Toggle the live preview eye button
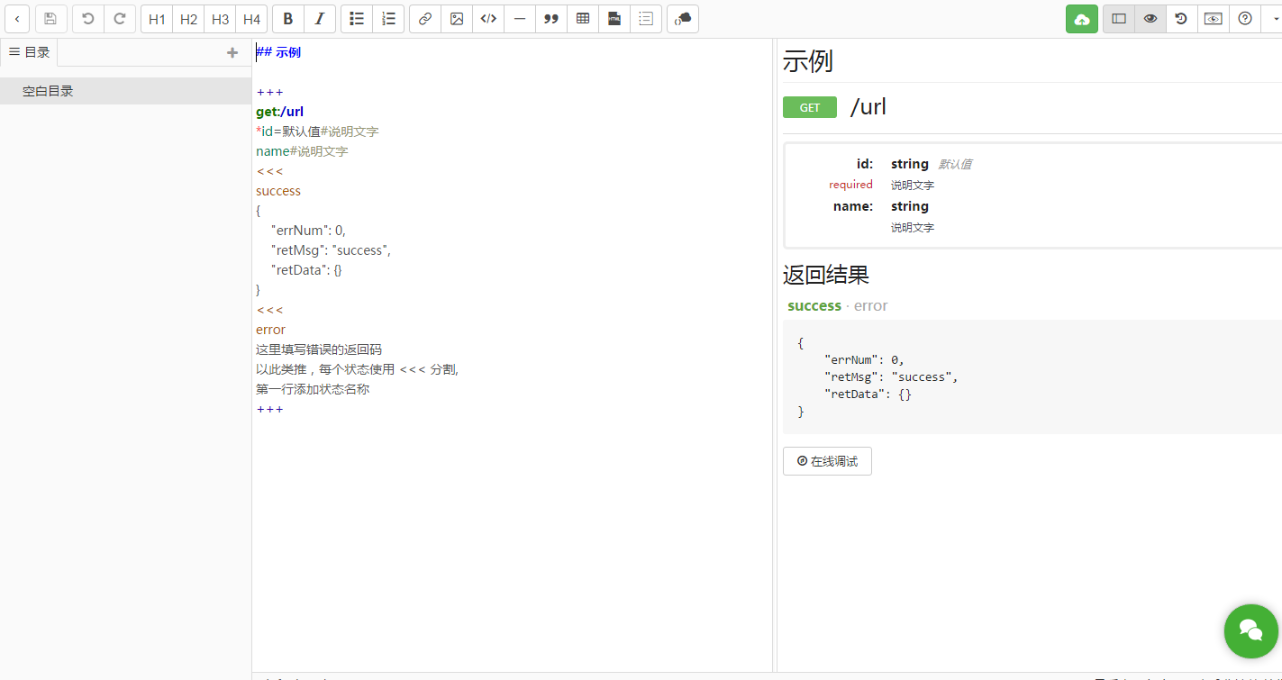1282x680 pixels. click(x=1150, y=19)
